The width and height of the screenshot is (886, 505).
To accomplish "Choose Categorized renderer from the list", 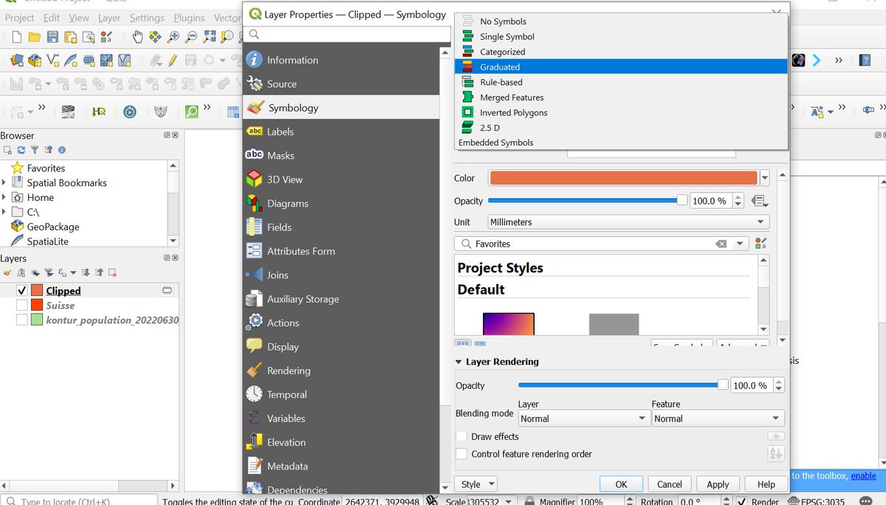I will 622,52.
